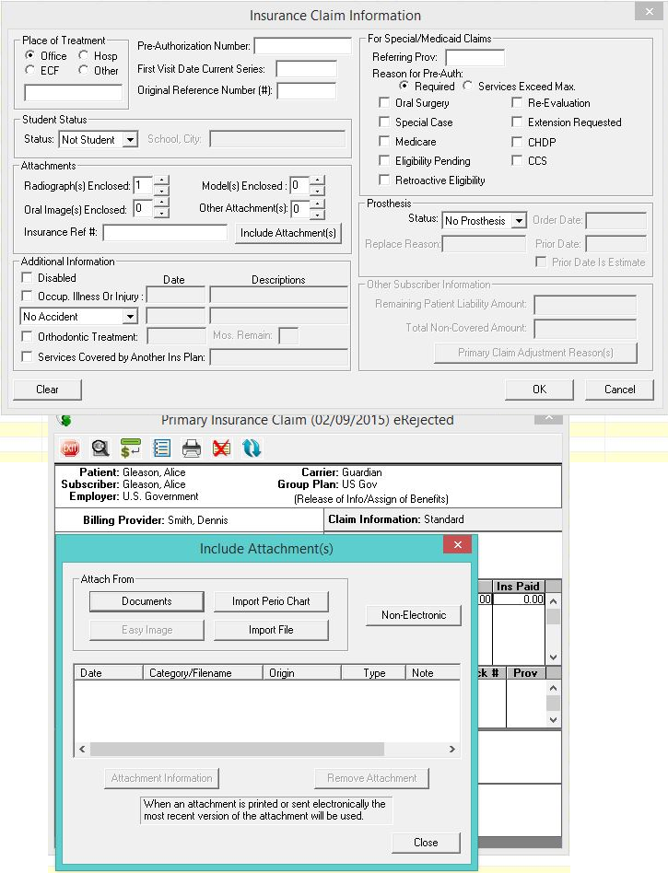Viewport: 668px width, 873px height.
Task: Click the blue refresh arrows icon
Action: (x=252, y=448)
